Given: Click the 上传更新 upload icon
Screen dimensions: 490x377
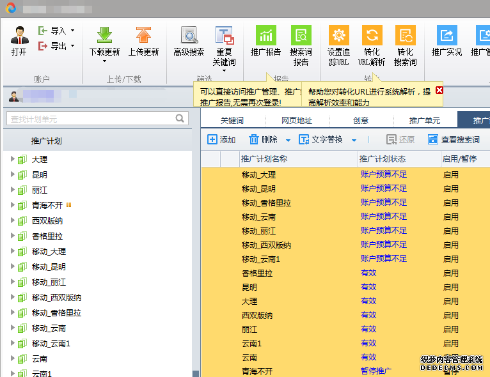Looking at the screenshot, I should [143, 36].
